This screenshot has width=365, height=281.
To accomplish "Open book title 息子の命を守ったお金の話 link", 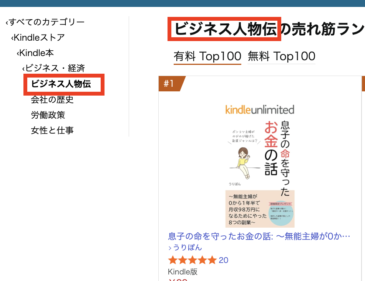I will coord(259,236).
